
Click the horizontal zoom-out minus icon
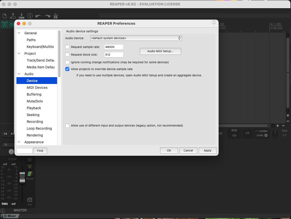(x=283, y=126)
